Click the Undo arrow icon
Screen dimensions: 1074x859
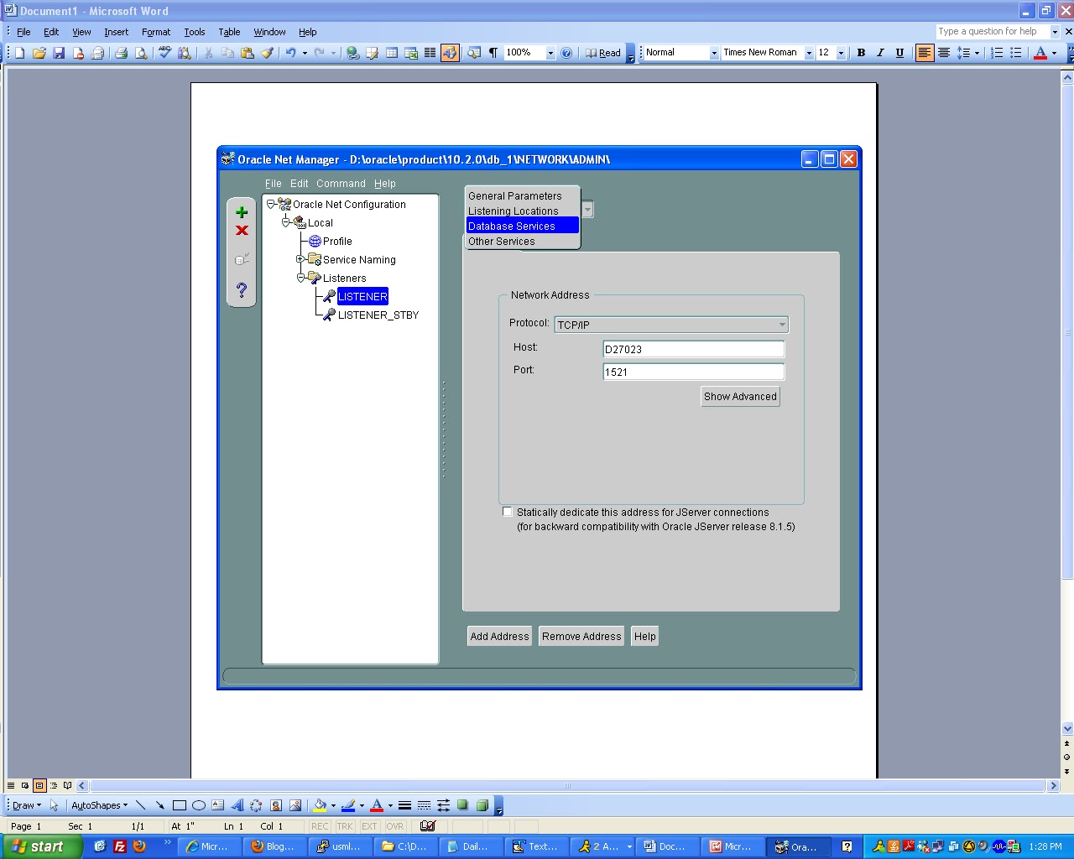point(290,53)
